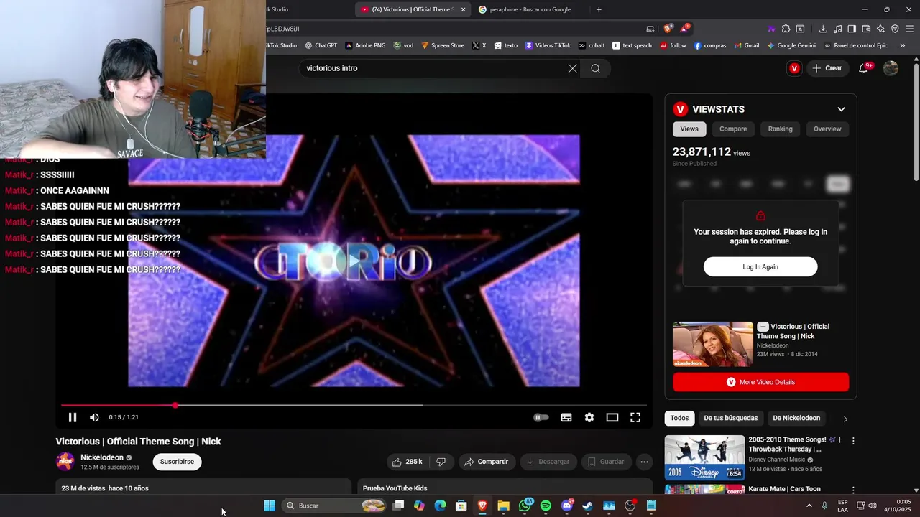920x517 pixels.
Task: Click Log In Again in ViewStats
Action: [x=760, y=266]
